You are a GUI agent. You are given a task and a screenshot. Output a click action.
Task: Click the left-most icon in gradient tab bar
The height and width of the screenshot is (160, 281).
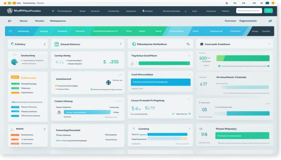[10, 31]
